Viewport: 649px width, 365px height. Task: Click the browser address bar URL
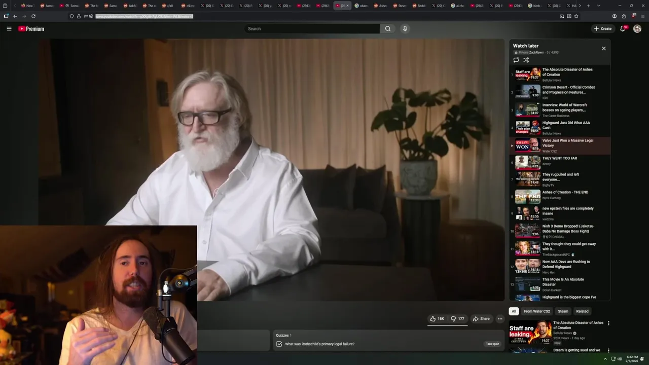(144, 16)
